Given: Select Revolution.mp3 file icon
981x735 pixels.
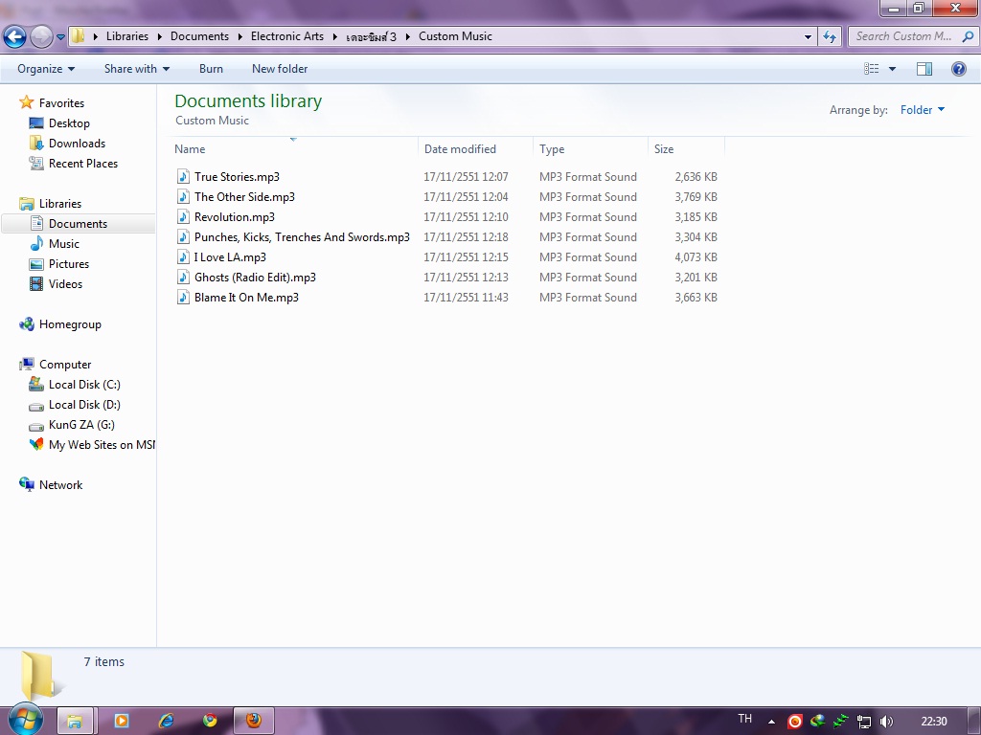Looking at the screenshot, I should [x=183, y=217].
